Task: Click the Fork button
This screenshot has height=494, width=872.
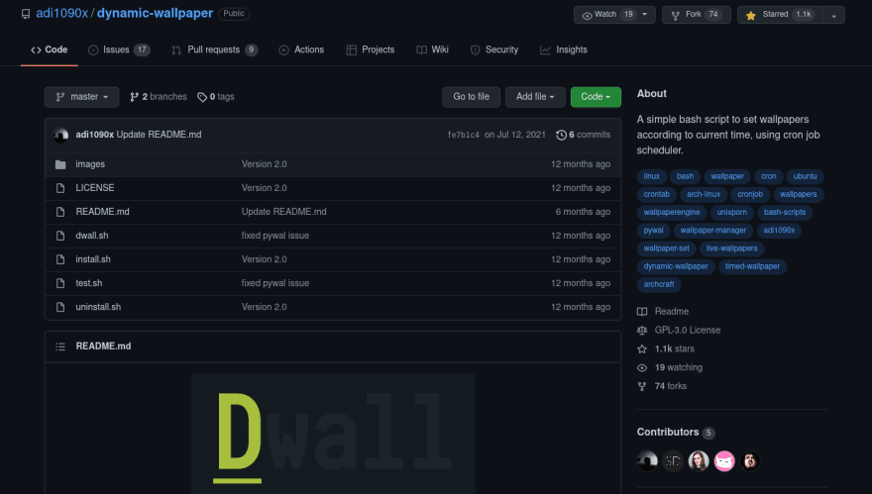Action: point(697,15)
